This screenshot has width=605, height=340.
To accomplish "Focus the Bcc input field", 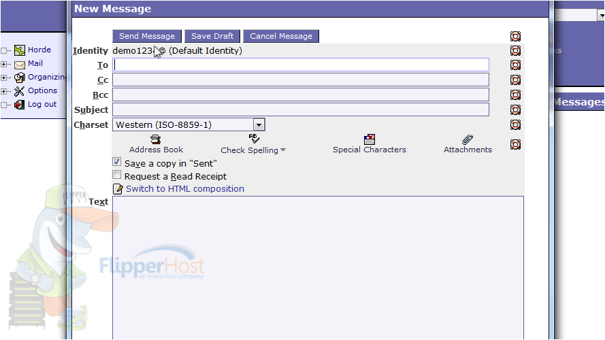I will 301,95.
